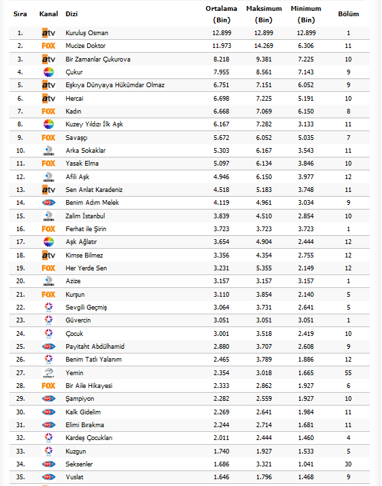Select the Hercai series title
Viewport: 382px width, 486px height.
(74, 99)
